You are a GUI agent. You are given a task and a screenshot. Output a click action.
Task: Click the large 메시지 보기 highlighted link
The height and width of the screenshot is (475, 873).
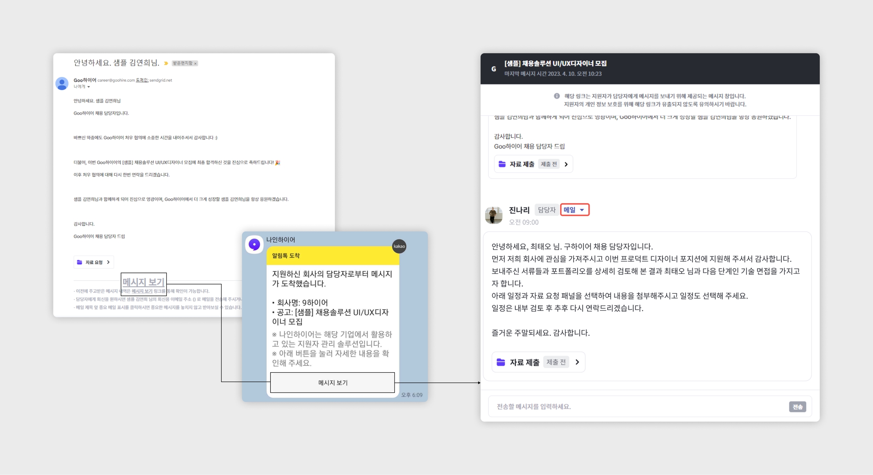point(144,282)
